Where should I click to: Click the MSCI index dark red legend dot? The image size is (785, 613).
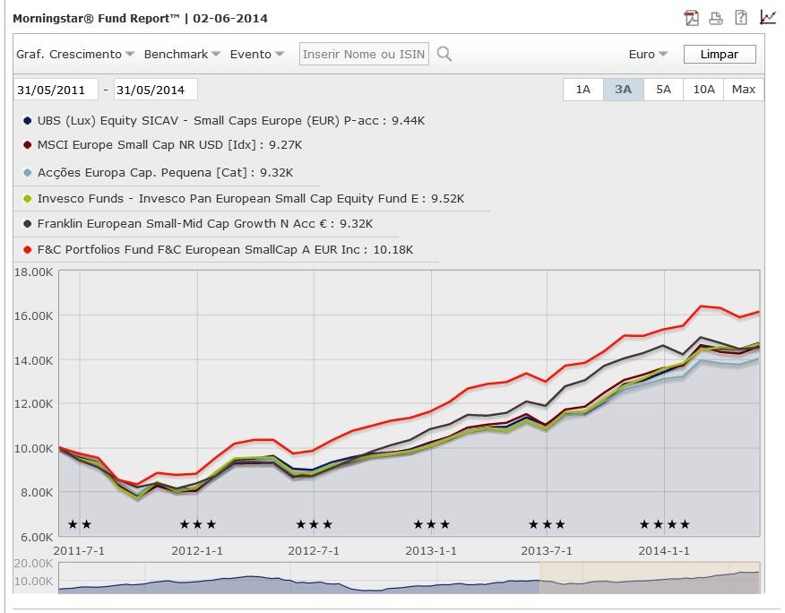(28, 145)
